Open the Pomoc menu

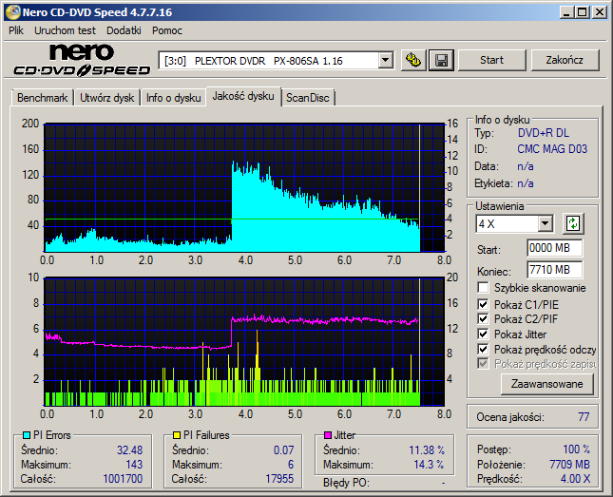click(x=167, y=30)
